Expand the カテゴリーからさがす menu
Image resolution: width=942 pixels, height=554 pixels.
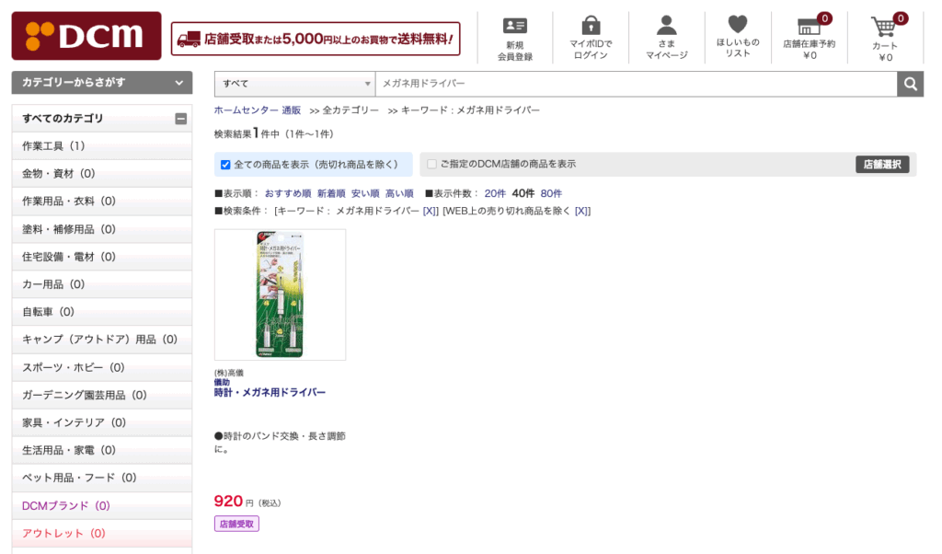102,83
